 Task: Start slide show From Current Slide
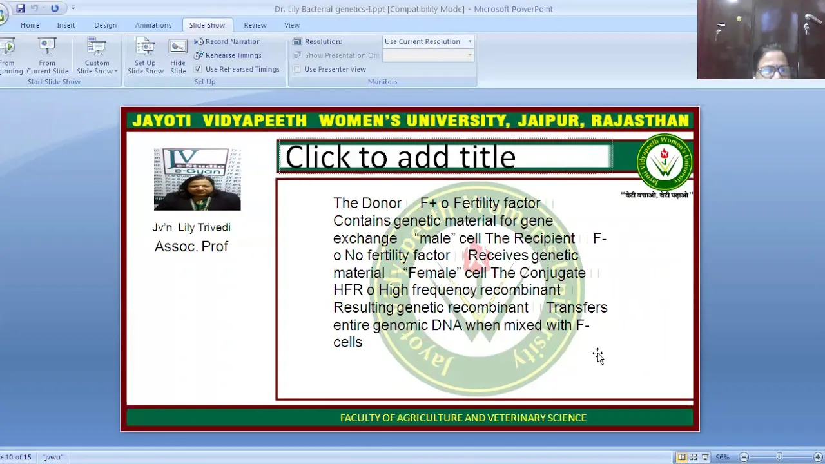click(x=47, y=56)
